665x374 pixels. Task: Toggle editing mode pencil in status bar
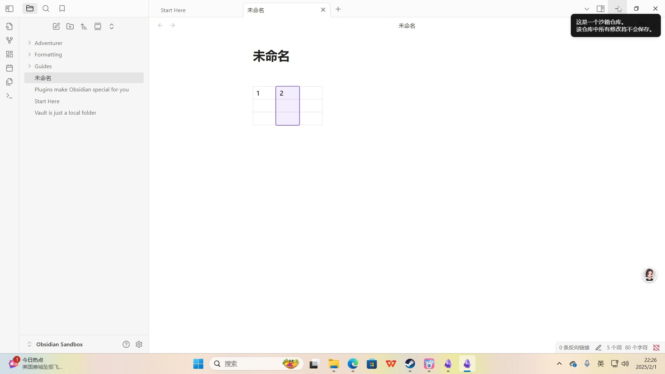tap(598, 347)
